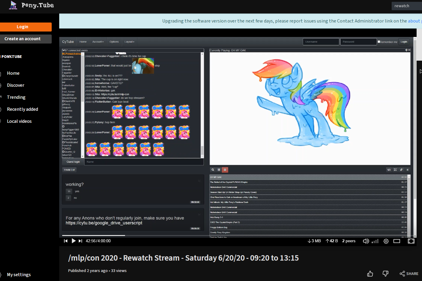The image size is (422, 281).
Task: Click the about link in banner
Action: pos(414,21)
